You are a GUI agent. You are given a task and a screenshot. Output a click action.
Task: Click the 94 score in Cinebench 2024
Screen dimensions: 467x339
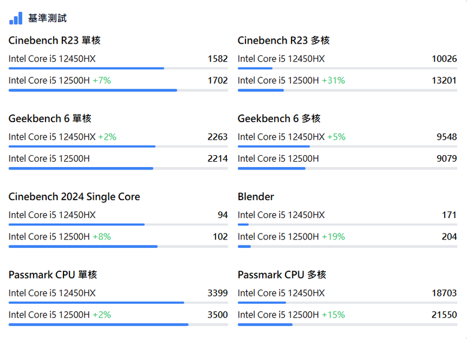point(223,215)
